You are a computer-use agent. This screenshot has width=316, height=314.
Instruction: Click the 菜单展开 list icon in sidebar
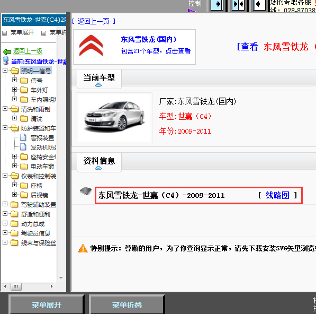[4, 33]
